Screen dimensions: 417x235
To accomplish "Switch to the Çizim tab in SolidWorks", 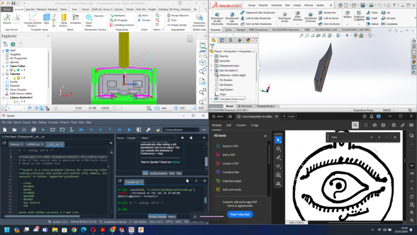I will coord(228,30).
